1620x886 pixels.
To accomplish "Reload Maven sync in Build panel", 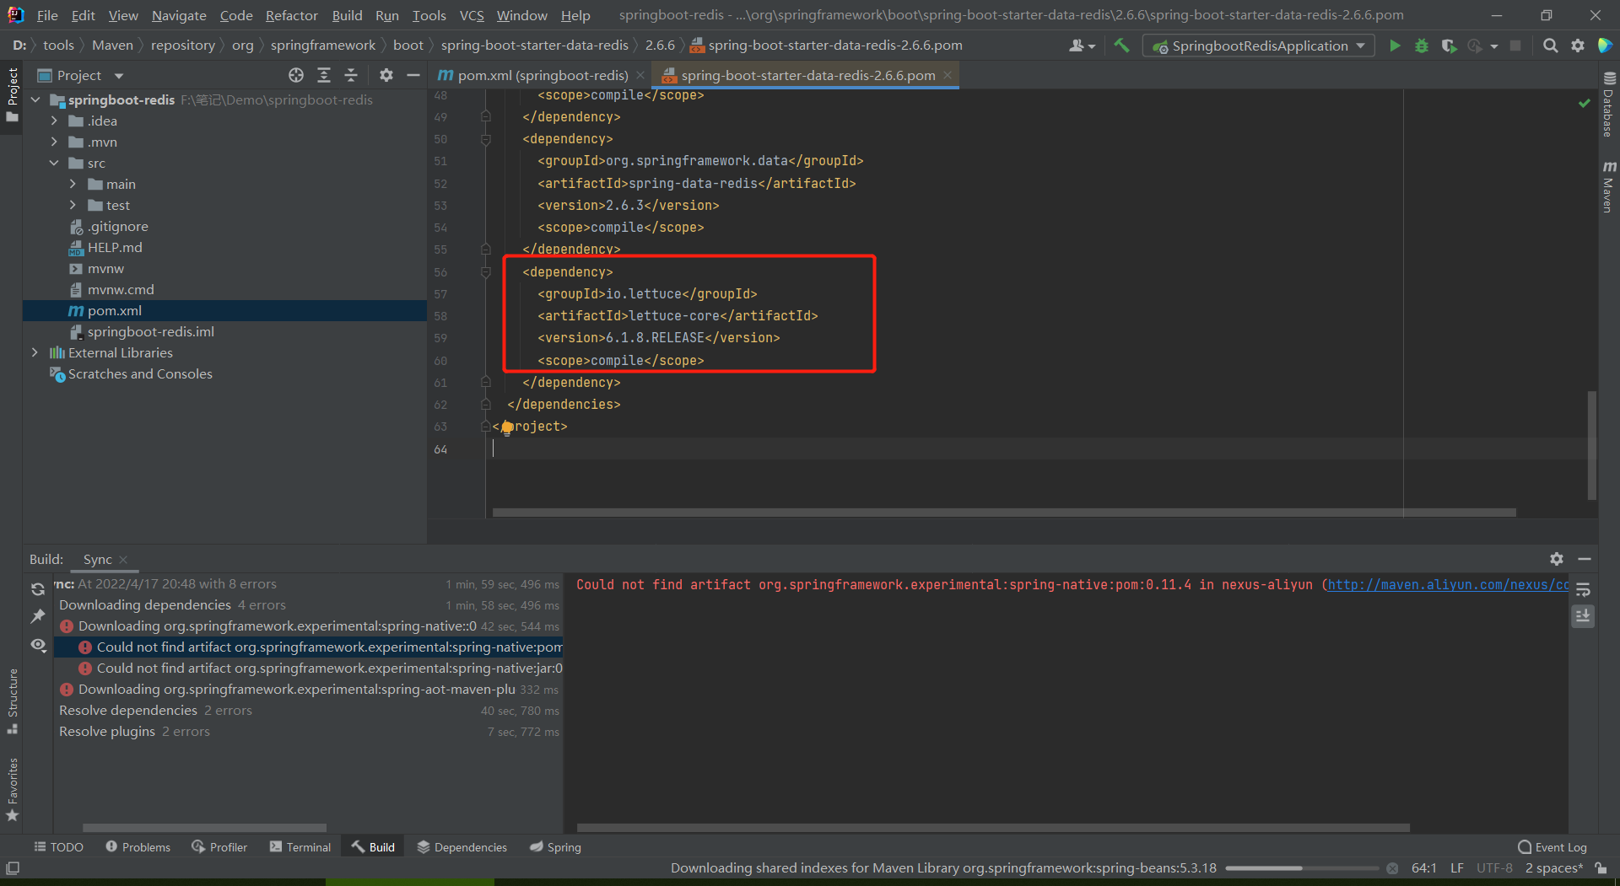I will pyautogui.click(x=38, y=589).
